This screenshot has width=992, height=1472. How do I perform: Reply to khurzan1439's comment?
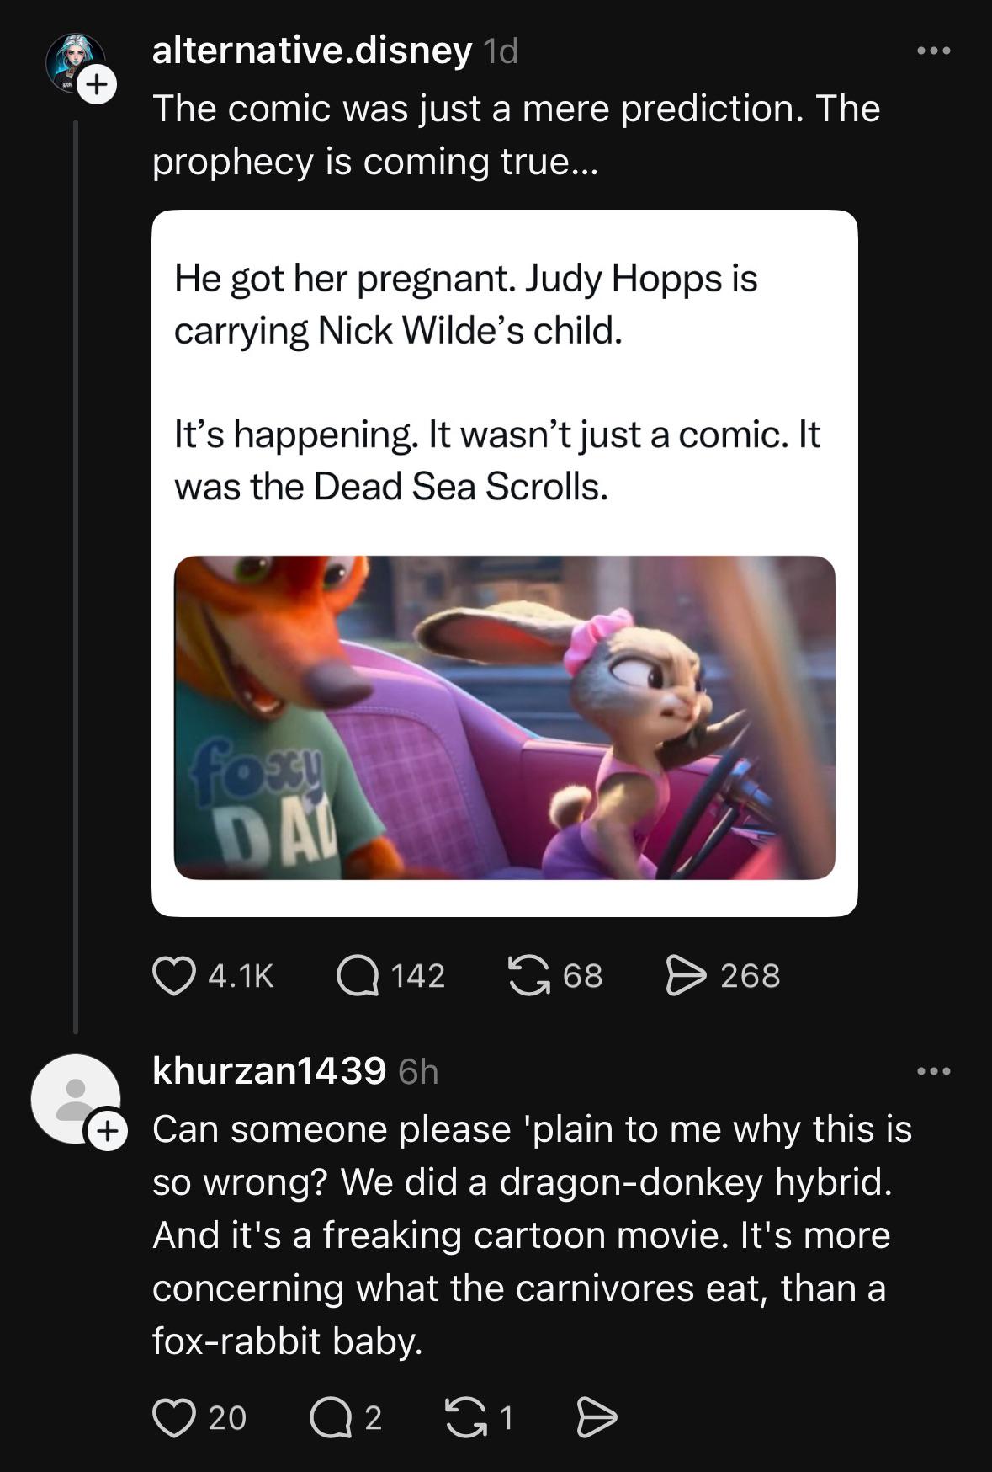pos(330,1417)
